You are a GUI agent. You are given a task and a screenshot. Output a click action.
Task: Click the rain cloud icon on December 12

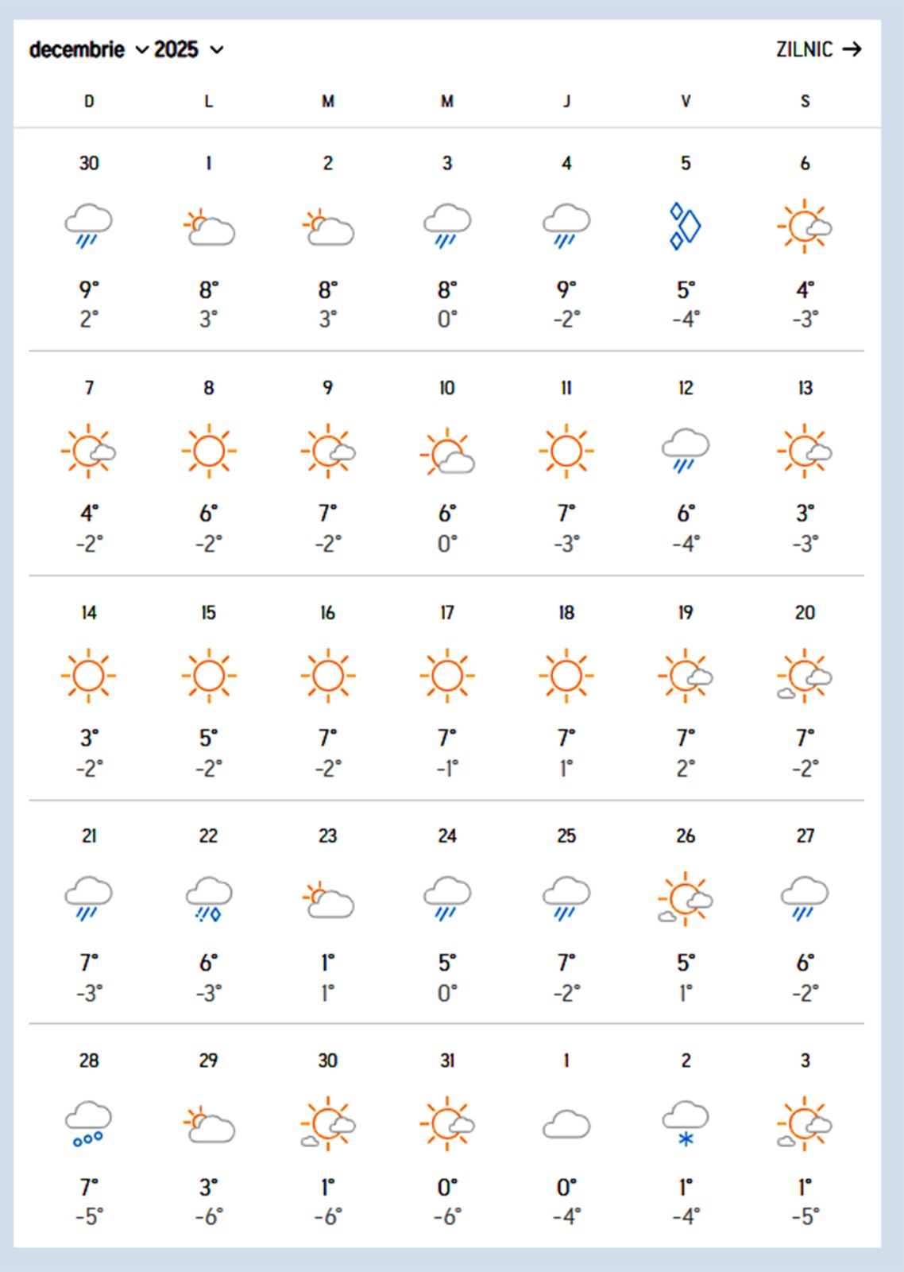click(685, 451)
